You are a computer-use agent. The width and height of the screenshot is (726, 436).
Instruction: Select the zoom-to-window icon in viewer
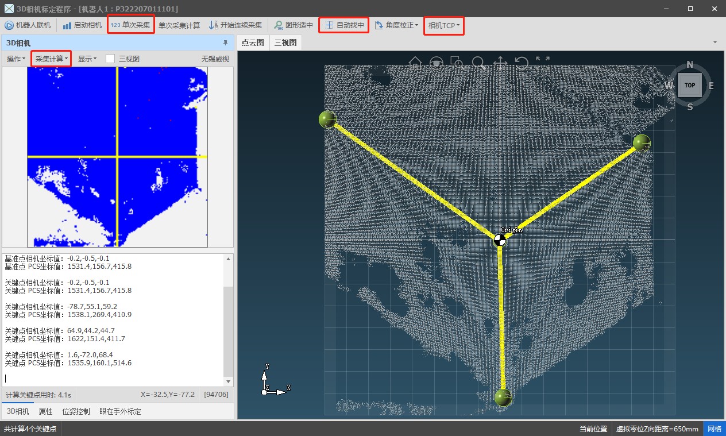[x=457, y=63]
